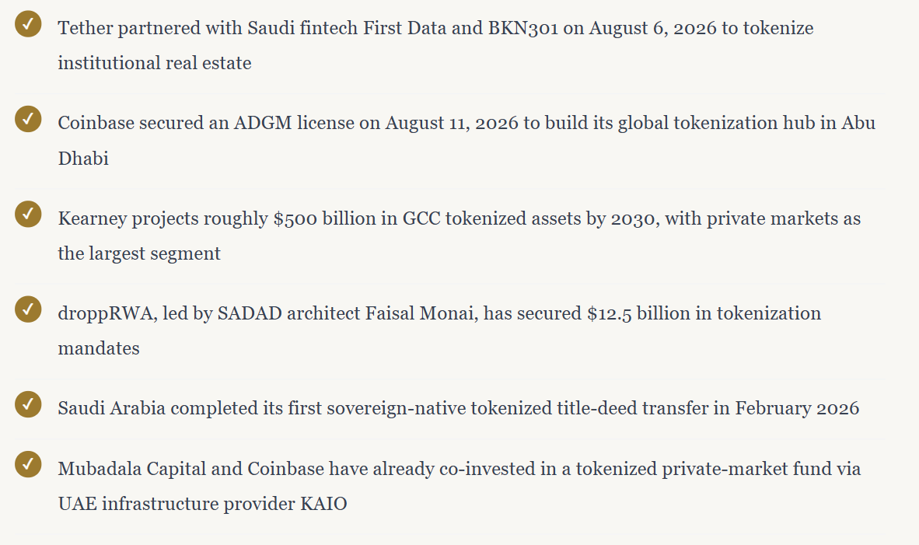This screenshot has height=545, width=919.
Task: Click the word 'Dhabi' on the second line
Action: (x=83, y=159)
